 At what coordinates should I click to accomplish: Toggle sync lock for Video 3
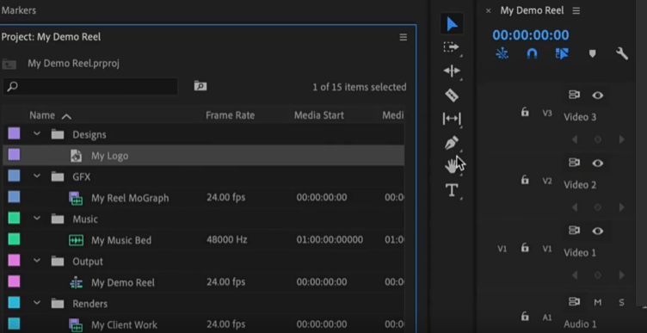[x=574, y=95]
